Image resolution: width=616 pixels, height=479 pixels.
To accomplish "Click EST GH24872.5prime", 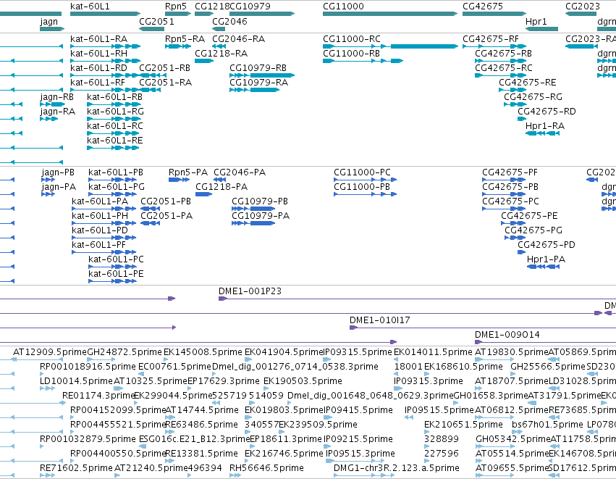I will 125,352.
